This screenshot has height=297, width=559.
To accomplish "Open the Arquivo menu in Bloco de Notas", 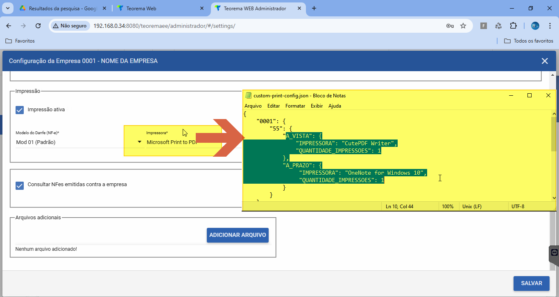I will [253, 106].
